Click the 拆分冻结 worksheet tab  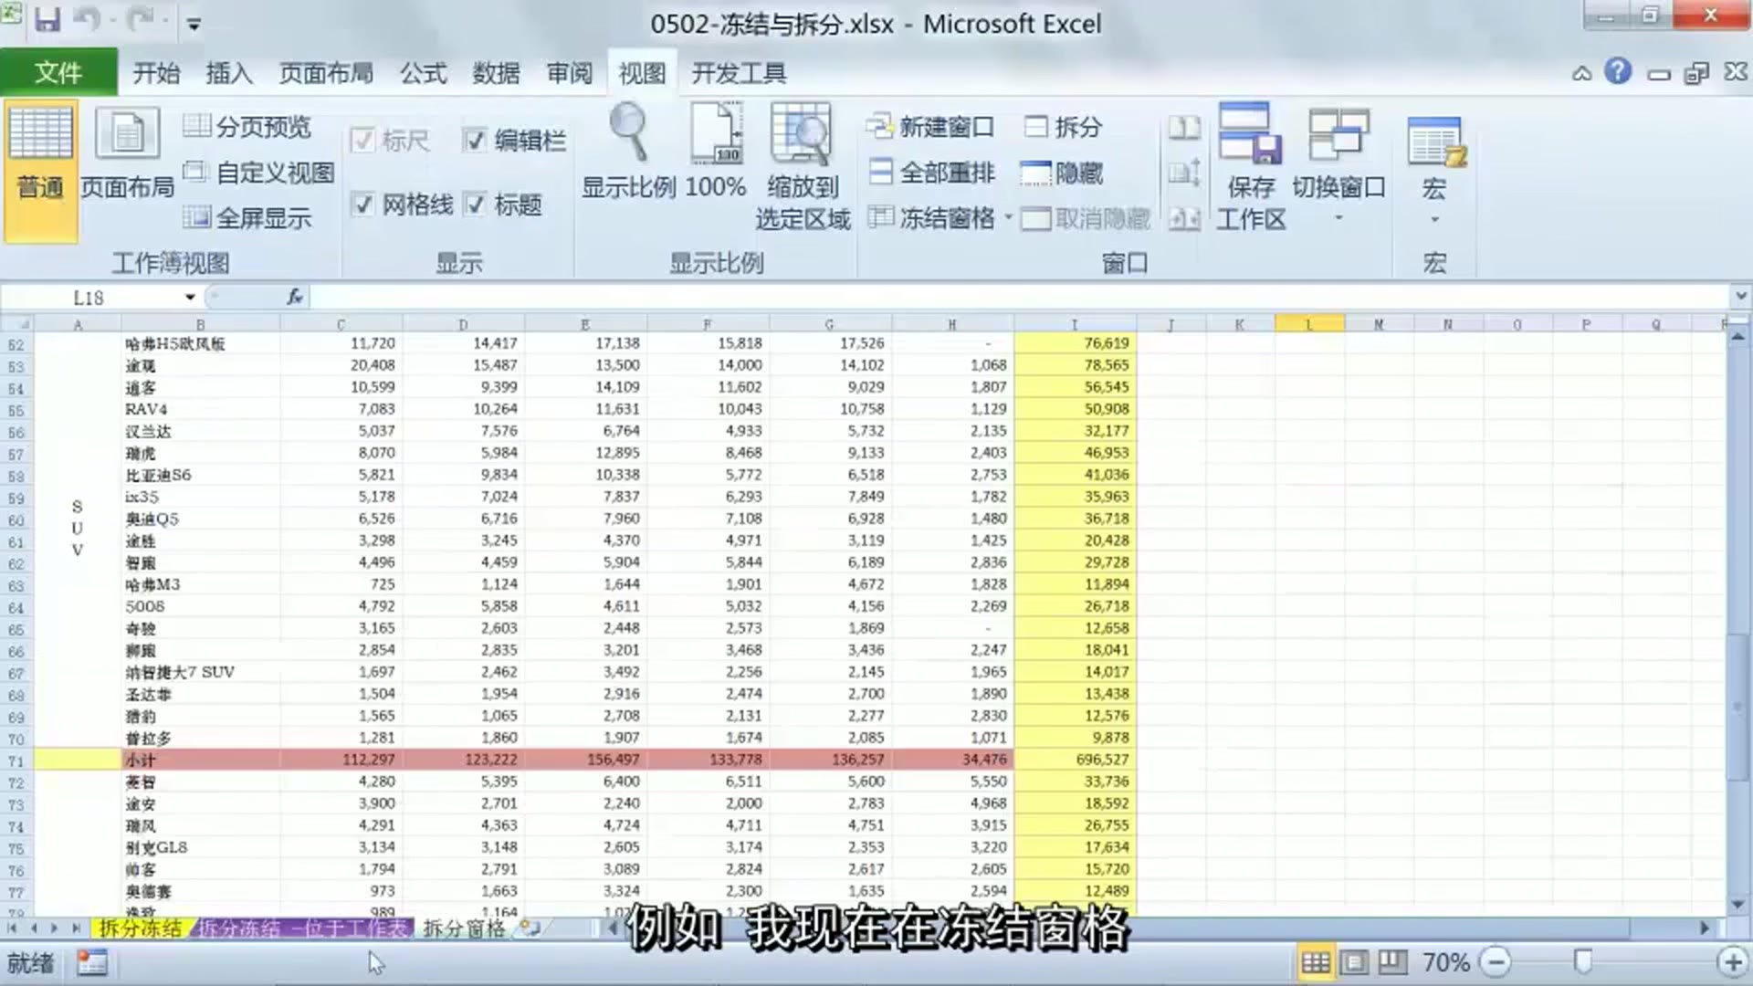[140, 927]
